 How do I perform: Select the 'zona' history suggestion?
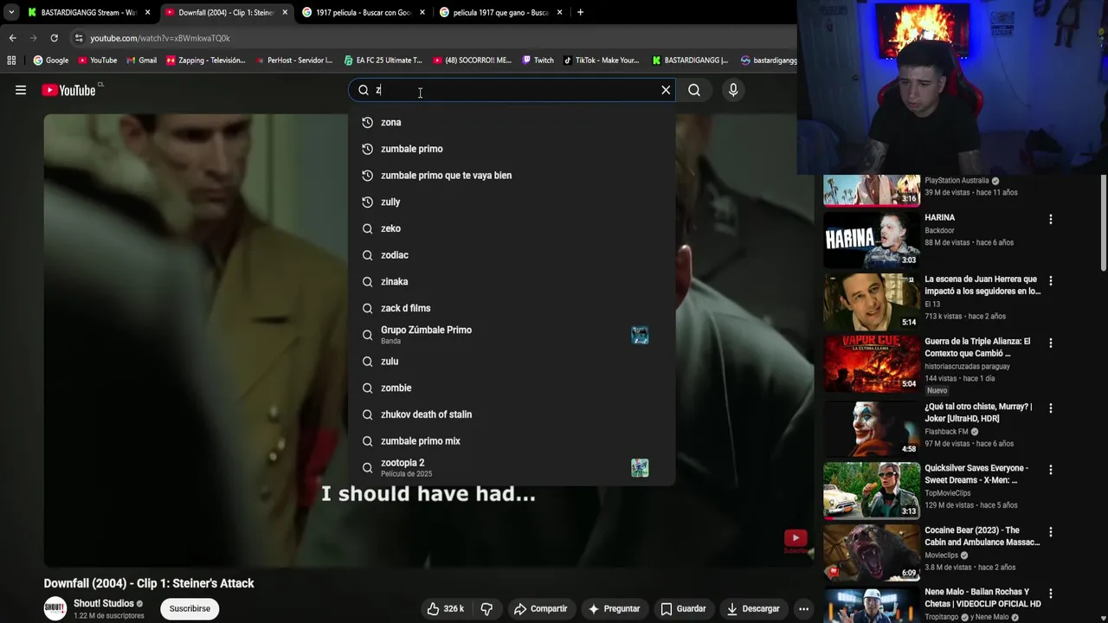pos(512,122)
